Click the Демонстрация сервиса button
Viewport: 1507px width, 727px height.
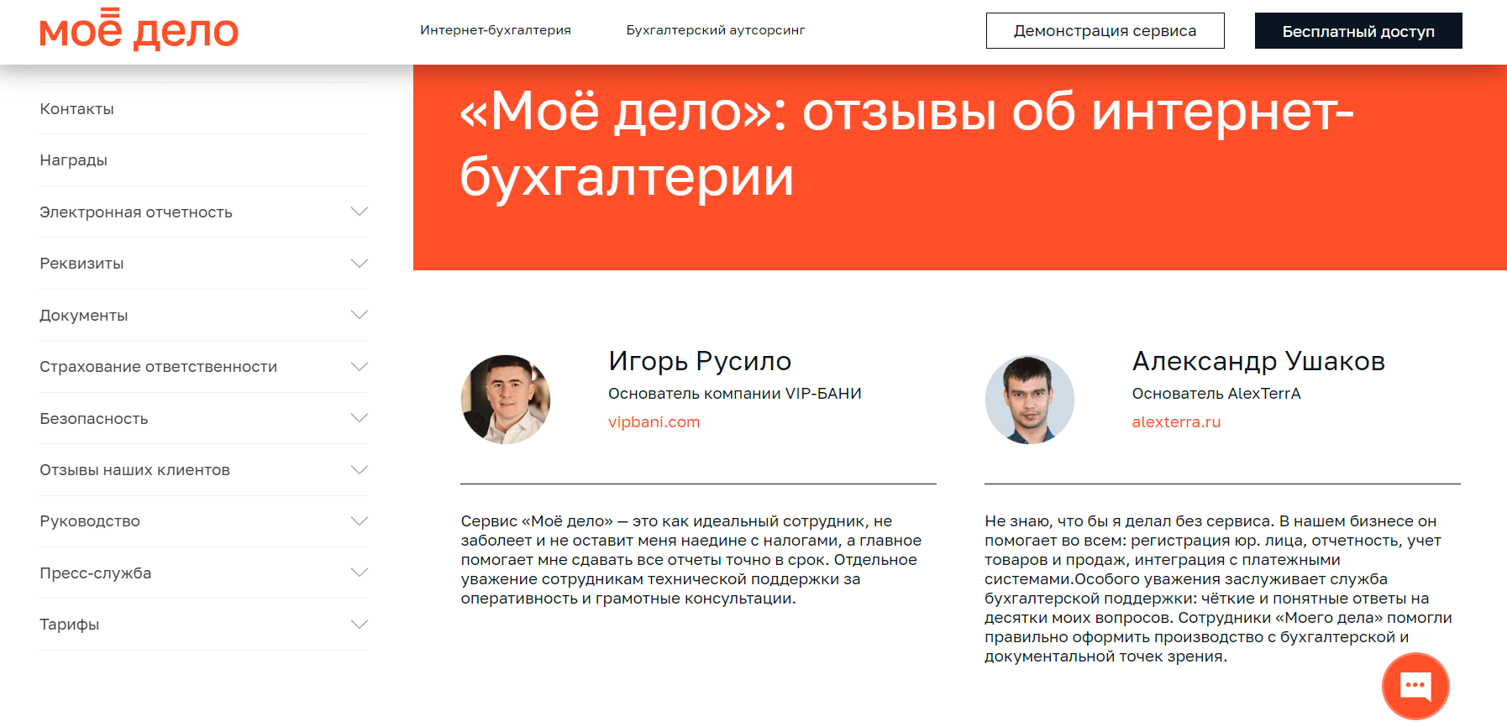(1105, 31)
